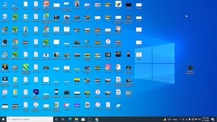
Task: Open the 'download' gradient image
Action: [x=67, y=106]
